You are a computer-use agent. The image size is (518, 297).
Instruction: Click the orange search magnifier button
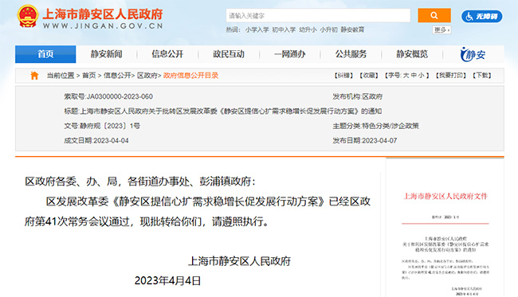pos(434,15)
